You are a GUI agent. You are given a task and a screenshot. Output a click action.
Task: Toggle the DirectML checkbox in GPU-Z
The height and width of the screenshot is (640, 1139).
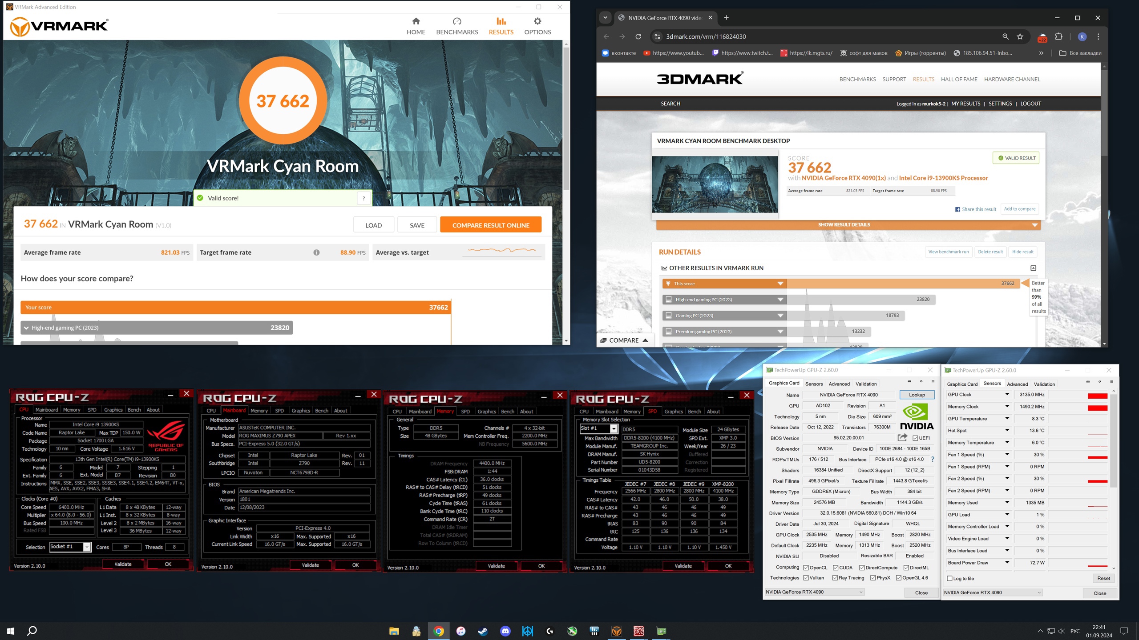point(906,568)
